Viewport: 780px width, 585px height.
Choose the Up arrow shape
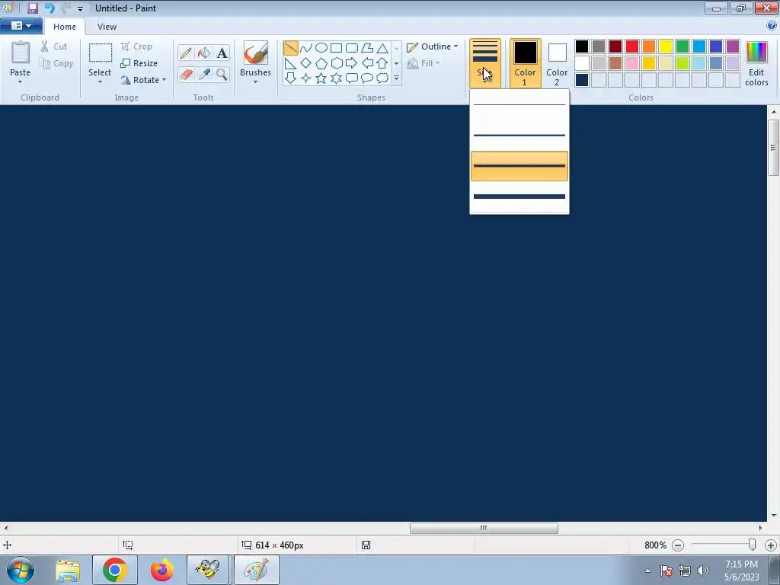coord(382,63)
